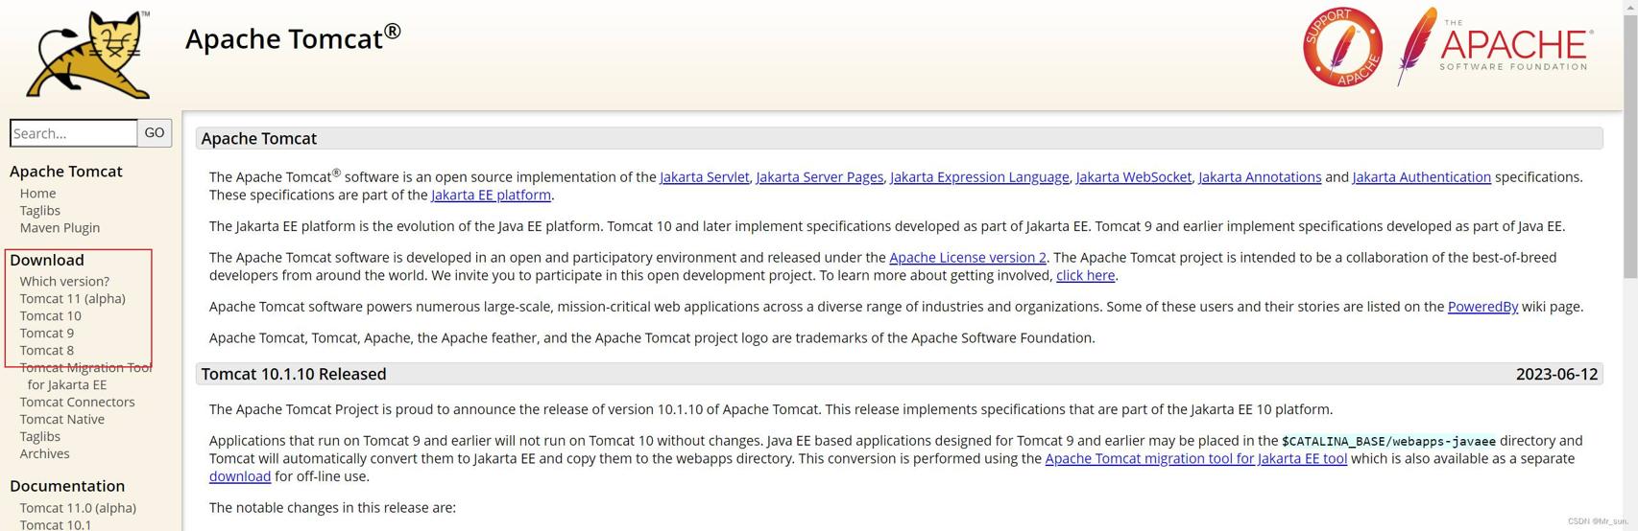The image size is (1638, 531).
Task: Click the Documentation sidebar heading
Action: point(67,487)
